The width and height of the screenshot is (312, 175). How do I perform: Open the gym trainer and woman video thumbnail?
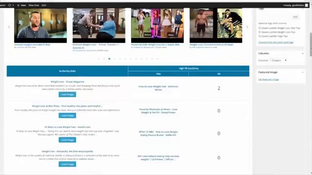(x=99, y=25)
